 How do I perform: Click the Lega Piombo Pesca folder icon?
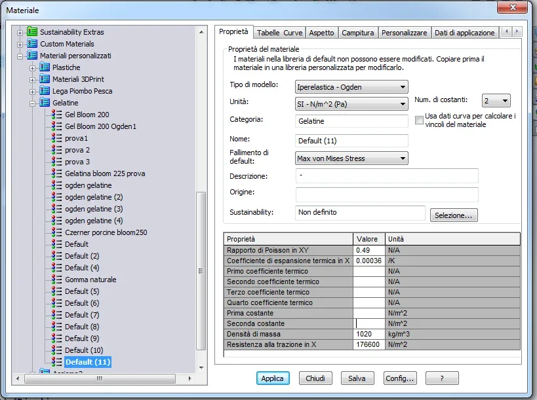click(x=45, y=91)
